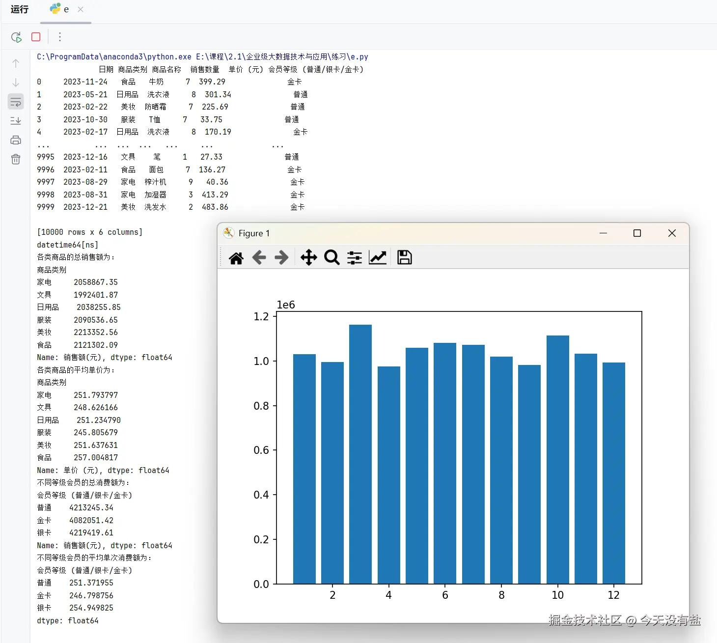Click the Rerun script icon
The height and width of the screenshot is (643, 717).
pos(16,37)
